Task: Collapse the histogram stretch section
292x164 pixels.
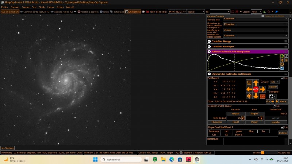Action: pyautogui.click(x=209, y=52)
